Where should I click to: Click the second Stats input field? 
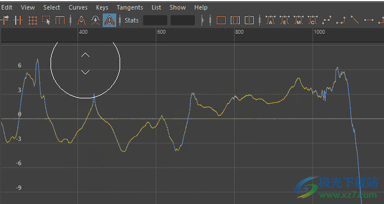(x=182, y=20)
